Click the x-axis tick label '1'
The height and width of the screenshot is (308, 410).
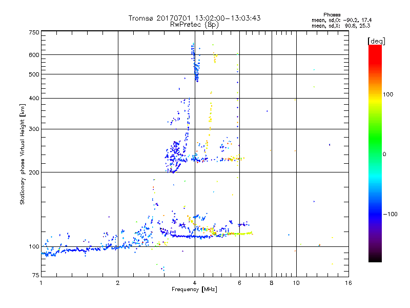point(41,283)
